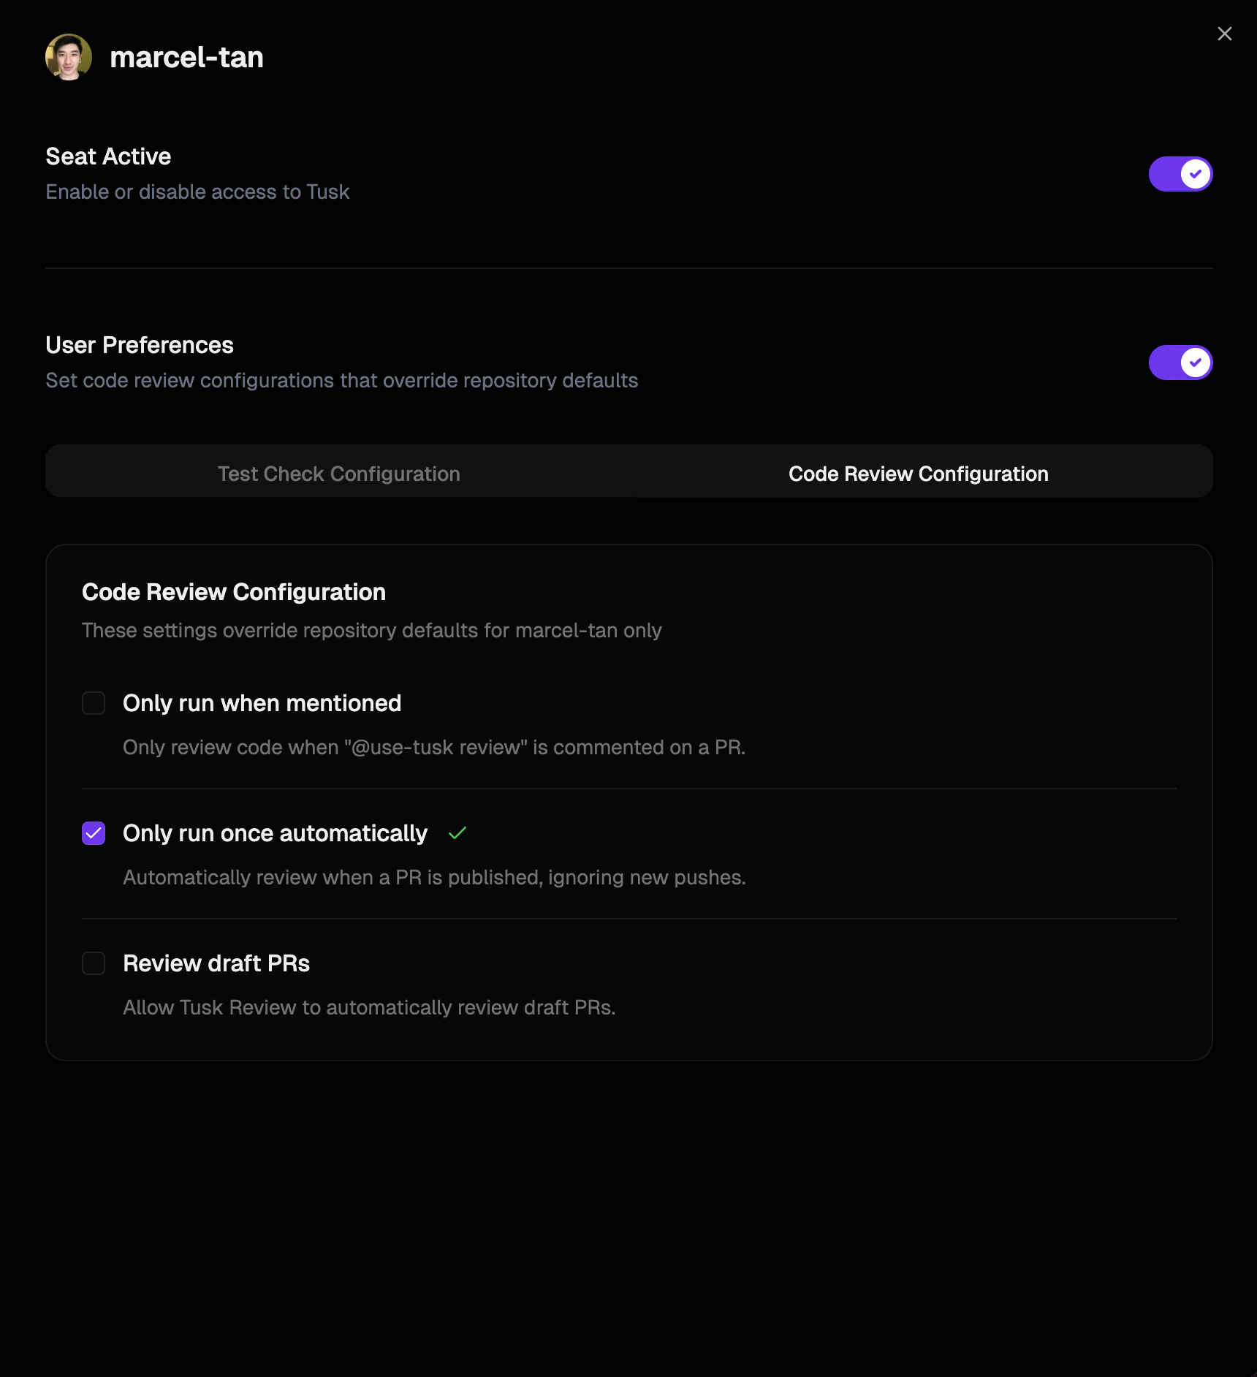1257x1377 pixels.
Task: Click the marcel-tan username heading
Action: [x=187, y=56]
